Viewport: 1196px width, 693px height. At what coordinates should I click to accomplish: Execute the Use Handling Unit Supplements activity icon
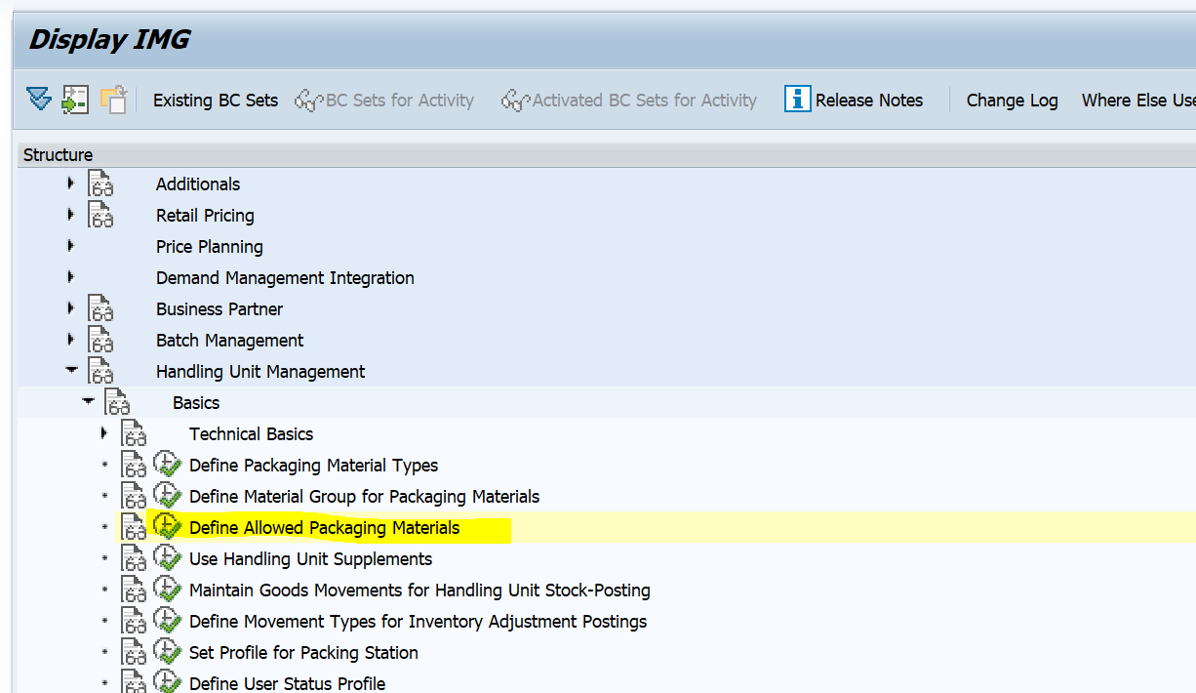tap(167, 558)
